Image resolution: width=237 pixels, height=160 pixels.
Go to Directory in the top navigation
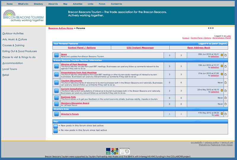point(38,4)
